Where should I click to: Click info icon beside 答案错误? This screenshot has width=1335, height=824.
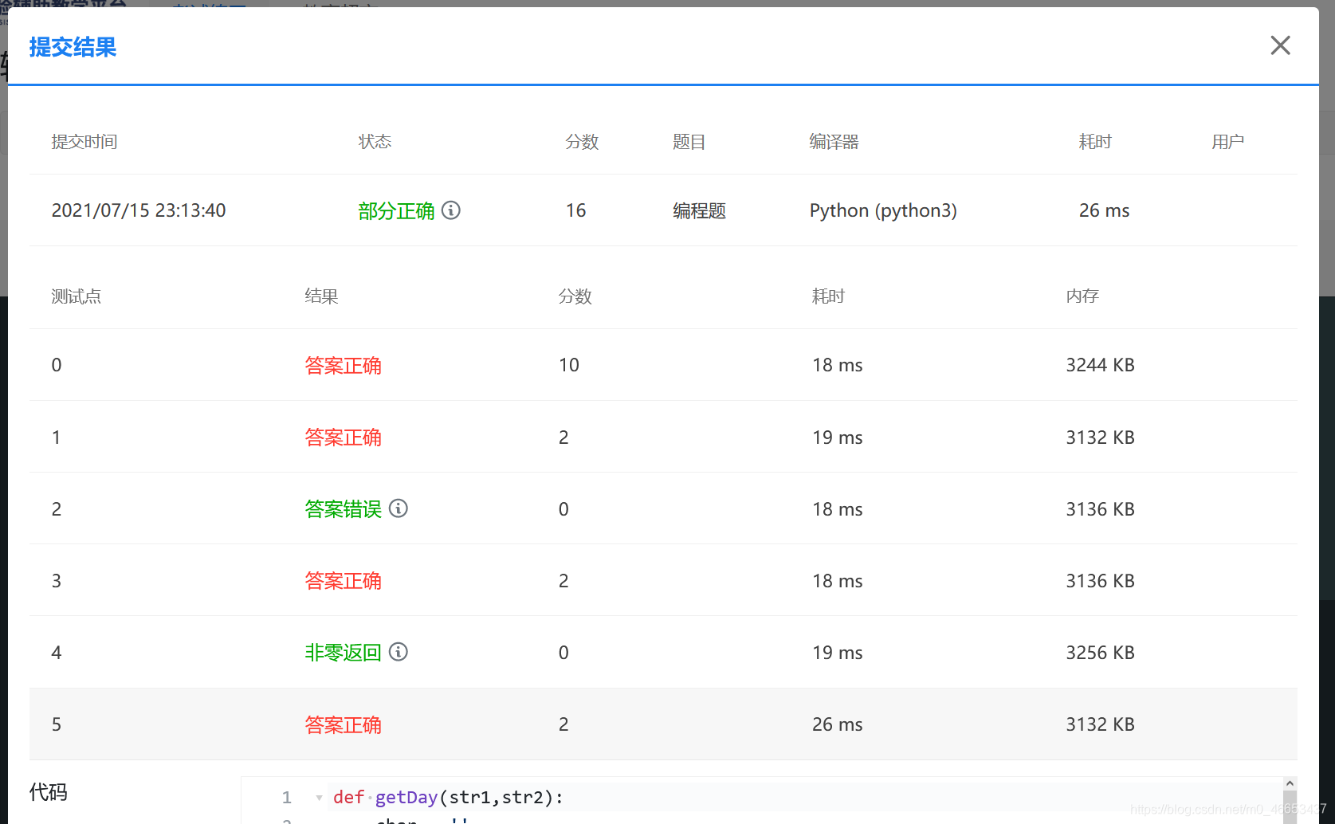[x=399, y=508]
